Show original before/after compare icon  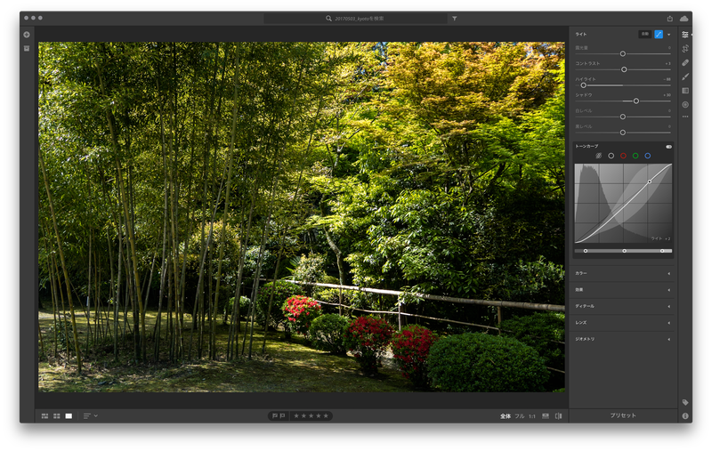pyautogui.click(x=559, y=416)
